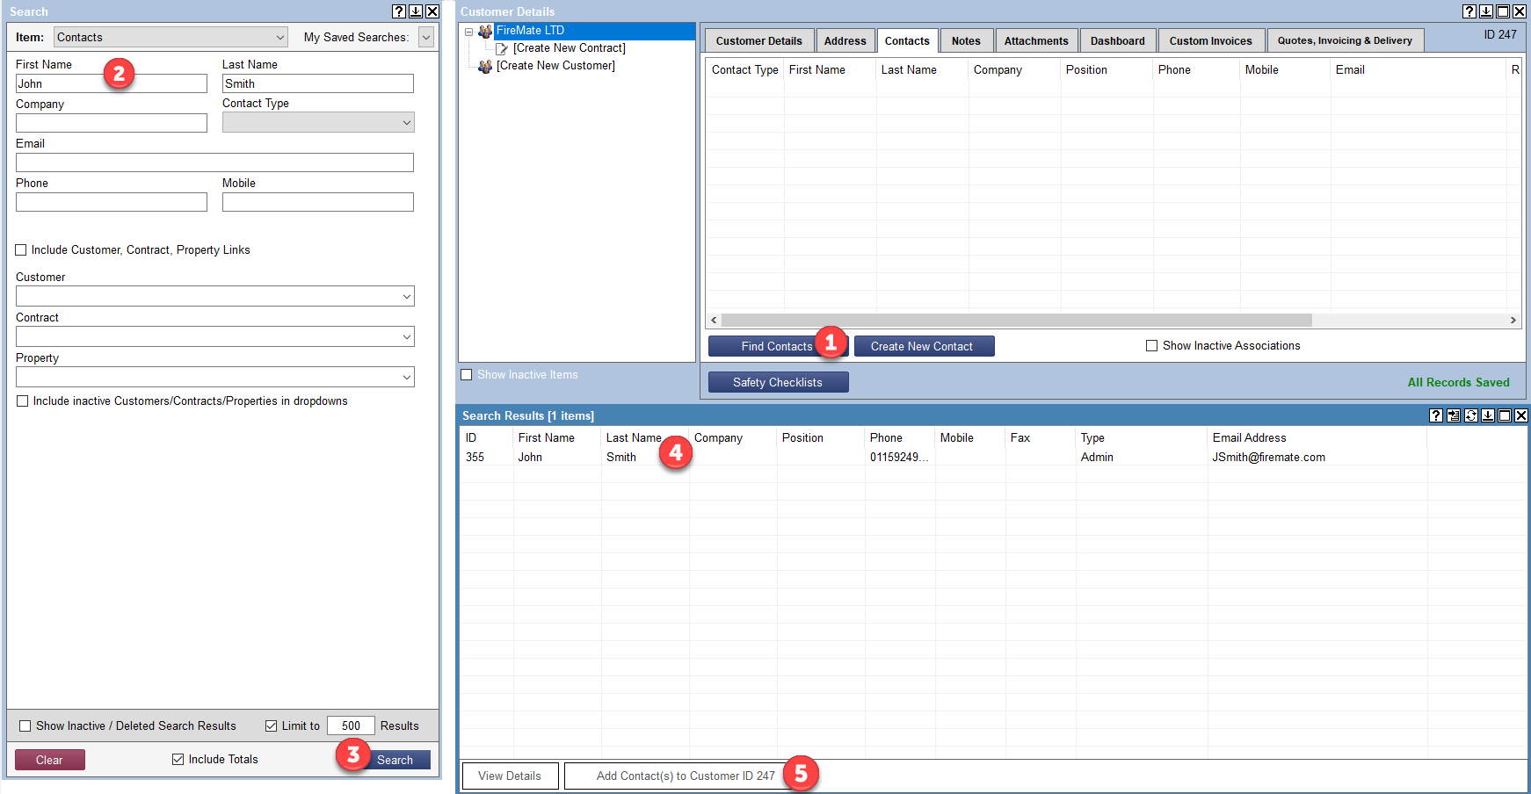This screenshot has height=794, width=1531.
Task: Click the Create New Contract document icon
Action: tap(501, 47)
